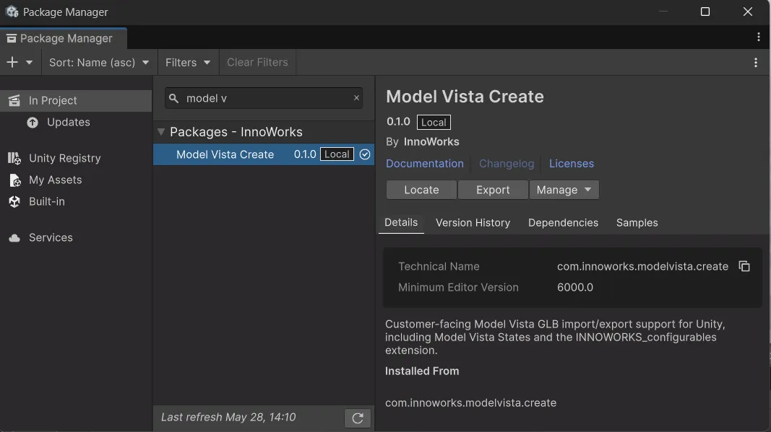
Task: Open the Changelog link
Action: click(507, 164)
